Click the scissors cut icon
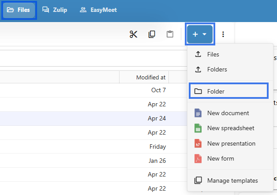The width and height of the screenshot is (277, 195). pyautogui.click(x=133, y=34)
